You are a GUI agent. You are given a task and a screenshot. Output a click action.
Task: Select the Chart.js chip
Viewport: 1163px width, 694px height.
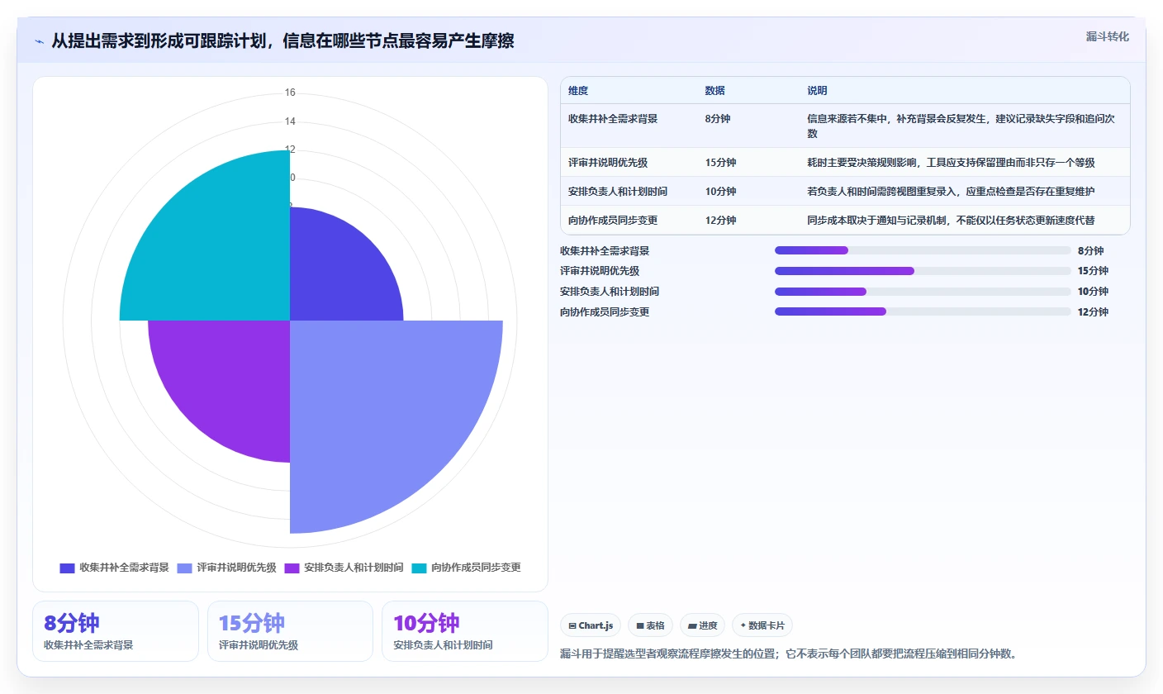[x=591, y=625]
